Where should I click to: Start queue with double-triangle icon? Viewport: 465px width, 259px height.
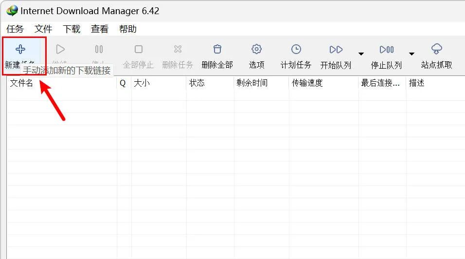coord(336,49)
